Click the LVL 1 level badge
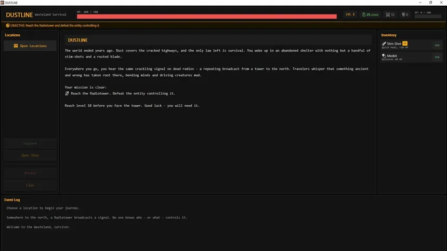Screen dimensions: 447x251 coord(350,14)
